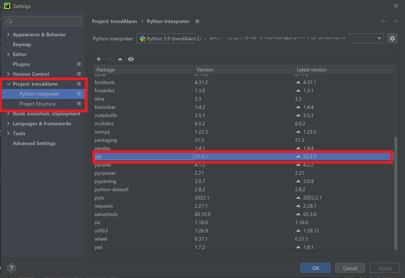Select Project: trendAlarm tree item
Viewport: 405px width, 278px height.
(x=35, y=84)
